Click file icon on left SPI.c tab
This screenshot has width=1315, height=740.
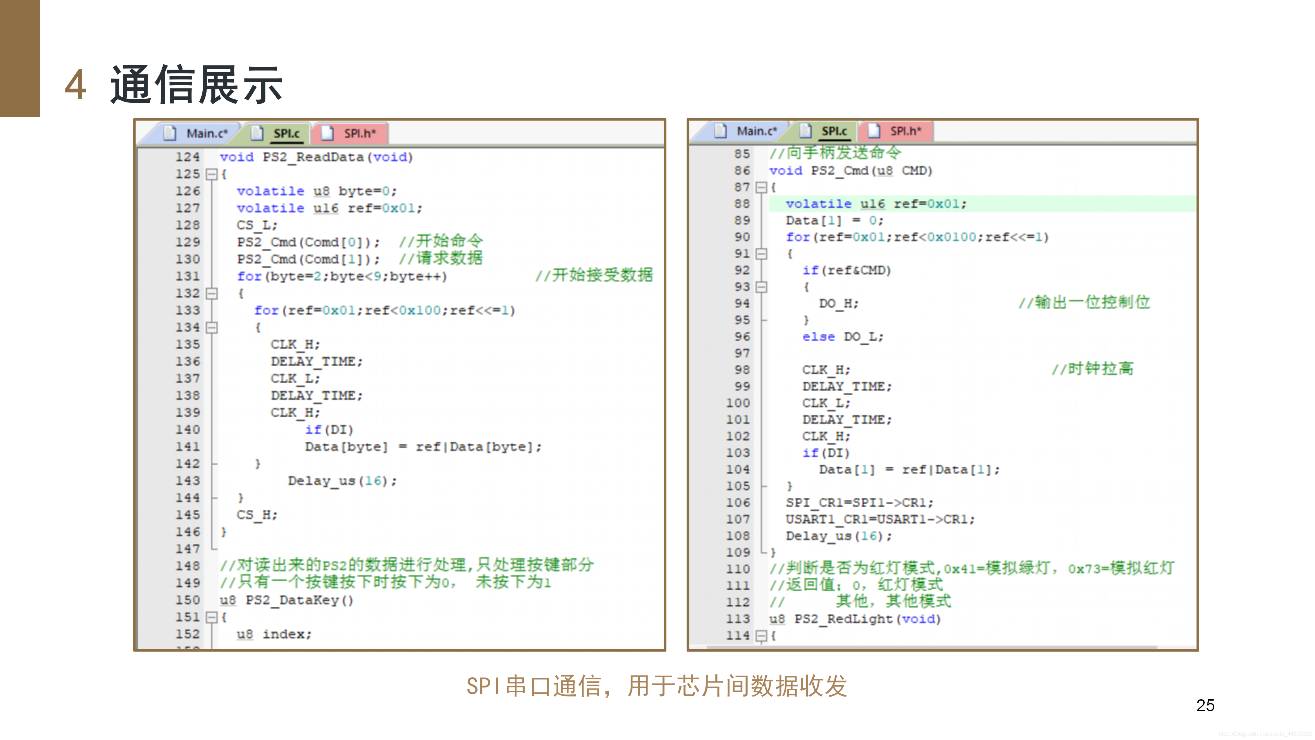point(257,133)
